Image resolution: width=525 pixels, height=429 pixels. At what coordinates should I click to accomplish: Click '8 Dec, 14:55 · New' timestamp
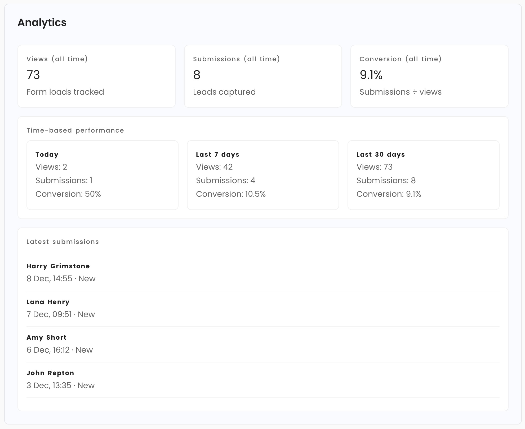[x=61, y=278]
